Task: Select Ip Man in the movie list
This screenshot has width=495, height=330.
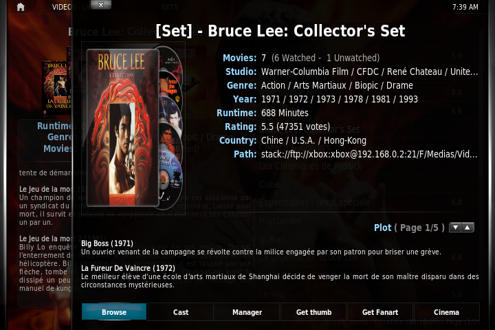Action: coord(272,239)
